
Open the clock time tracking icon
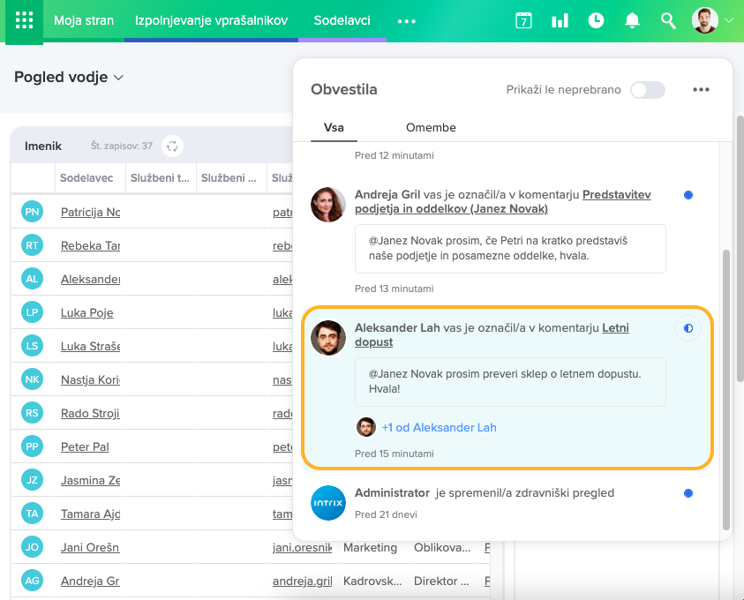(596, 20)
